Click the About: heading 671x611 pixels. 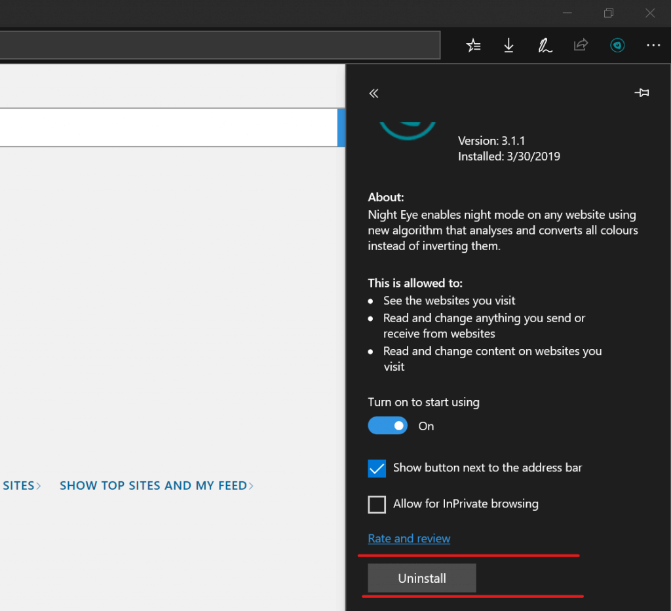coord(385,197)
